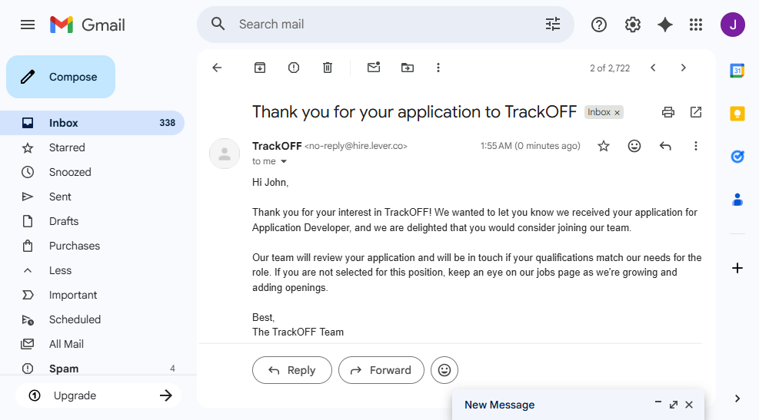Toggle the main menu hamburger button
The image size is (759, 420).
click(28, 25)
